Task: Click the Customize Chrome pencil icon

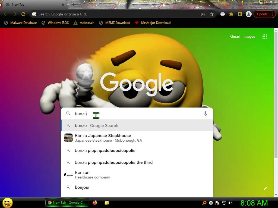Action: click(265, 188)
